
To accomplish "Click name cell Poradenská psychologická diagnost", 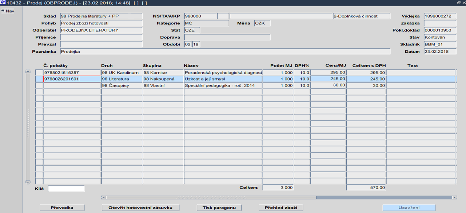I will (223, 73).
